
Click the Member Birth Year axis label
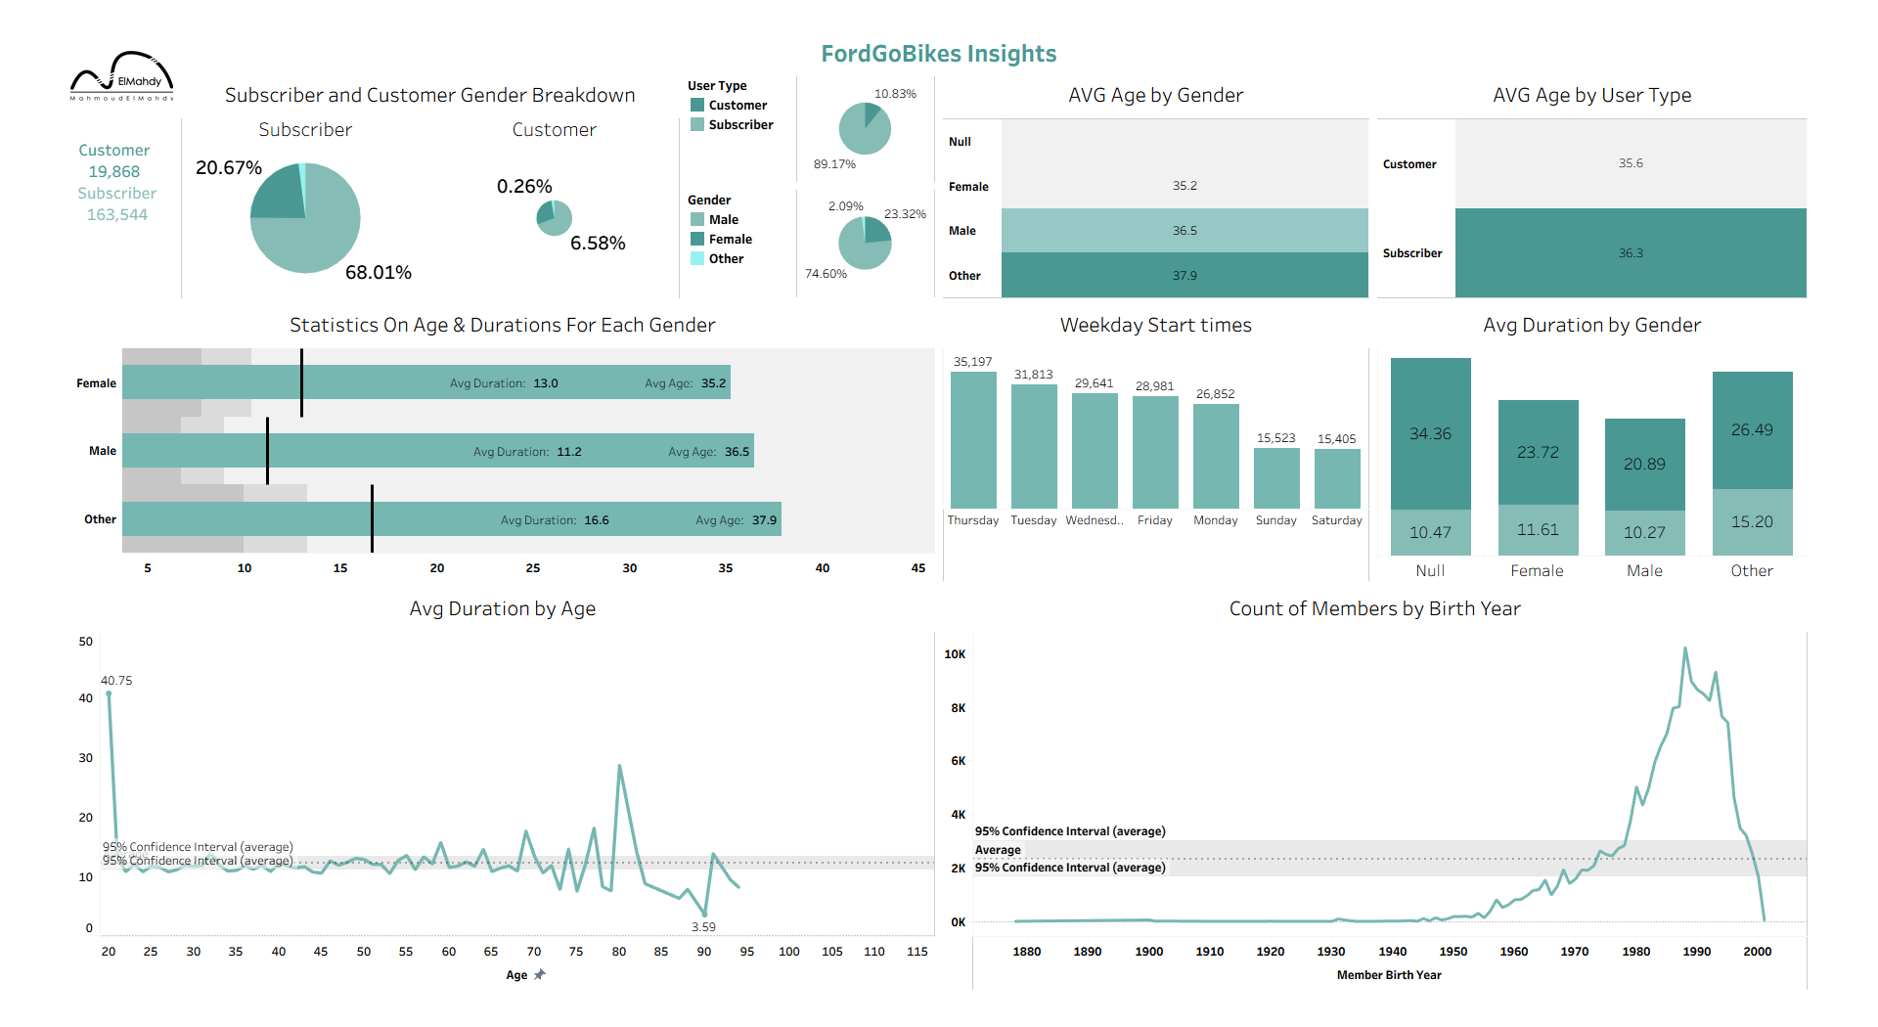(1389, 975)
